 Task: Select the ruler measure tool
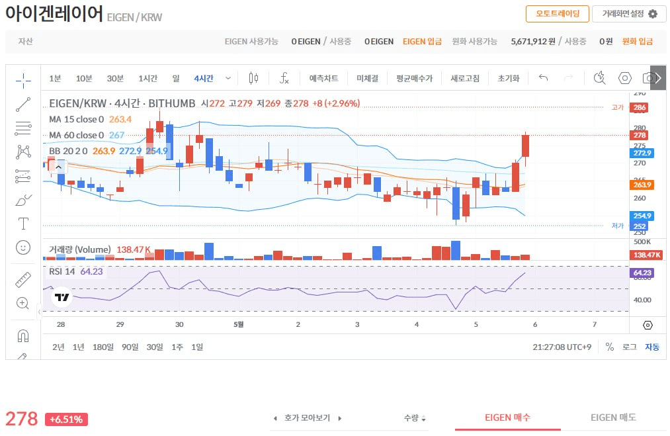tap(23, 280)
